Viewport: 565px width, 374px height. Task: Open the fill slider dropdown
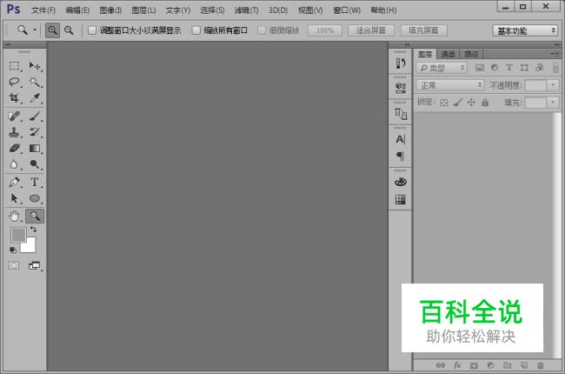(x=553, y=103)
